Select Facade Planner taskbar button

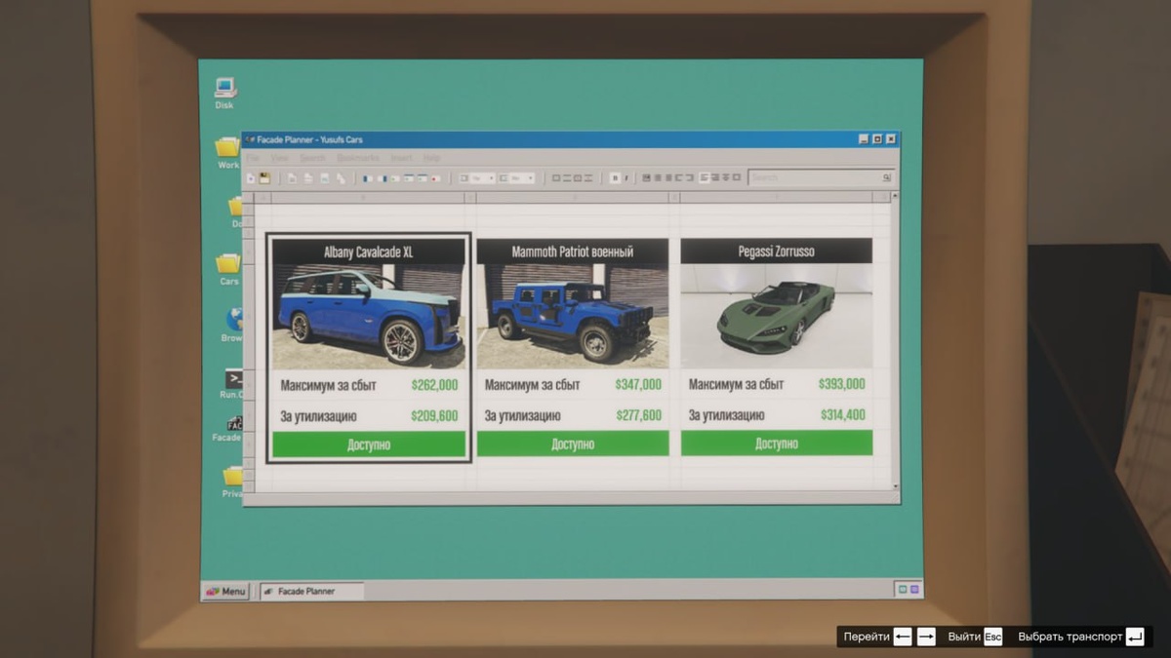[x=311, y=591]
